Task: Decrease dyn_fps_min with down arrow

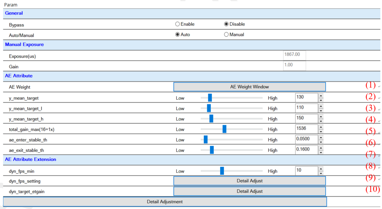Action: point(320,173)
